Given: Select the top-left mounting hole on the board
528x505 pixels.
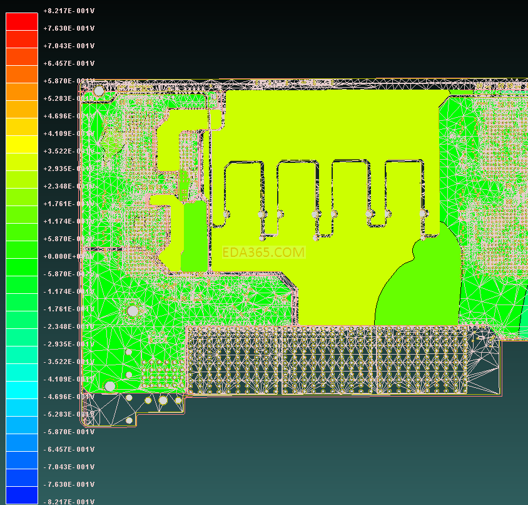Looking at the screenshot, I should (99, 91).
